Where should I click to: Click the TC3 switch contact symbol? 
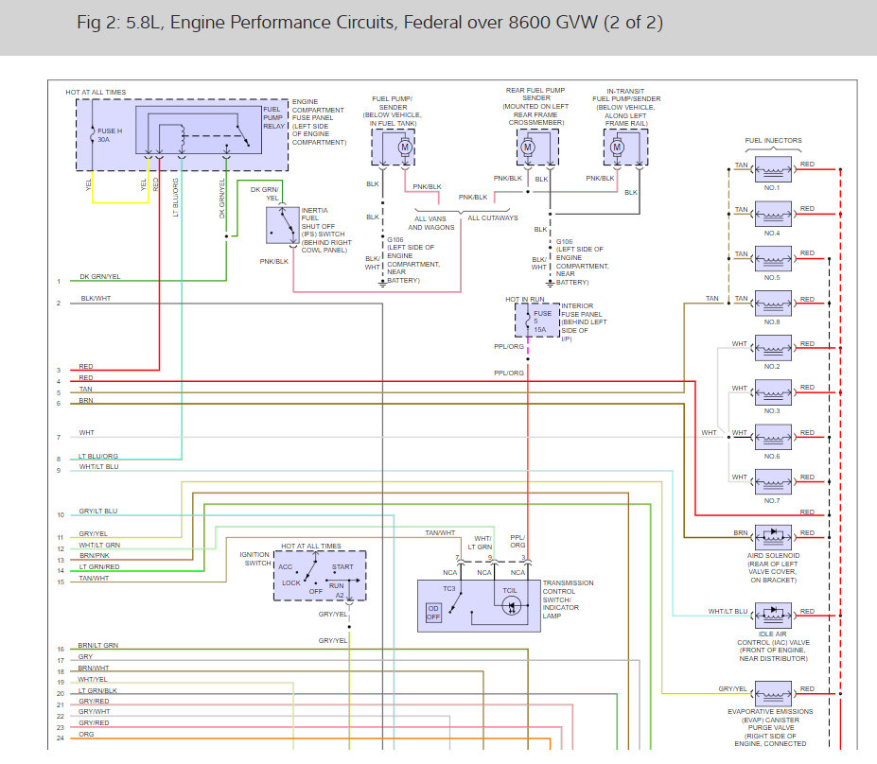pyautogui.click(x=455, y=602)
